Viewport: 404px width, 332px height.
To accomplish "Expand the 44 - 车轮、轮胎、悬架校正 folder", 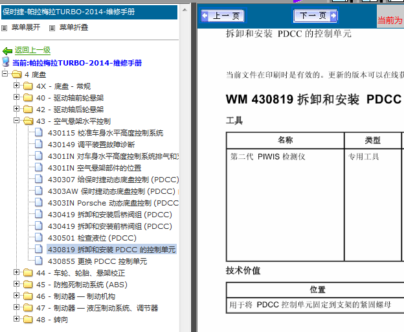I will pyautogui.click(x=16, y=272).
